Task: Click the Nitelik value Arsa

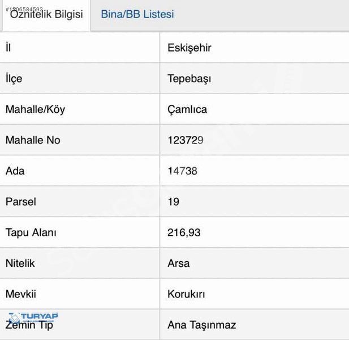Action: pos(179,263)
